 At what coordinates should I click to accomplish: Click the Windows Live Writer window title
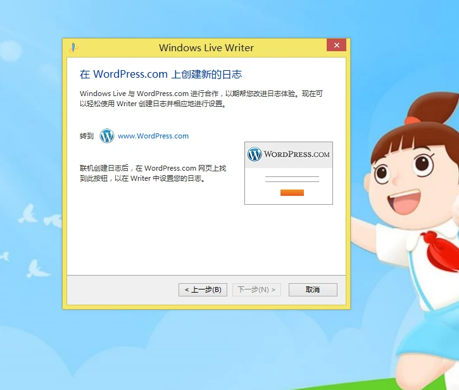pos(206,47)
